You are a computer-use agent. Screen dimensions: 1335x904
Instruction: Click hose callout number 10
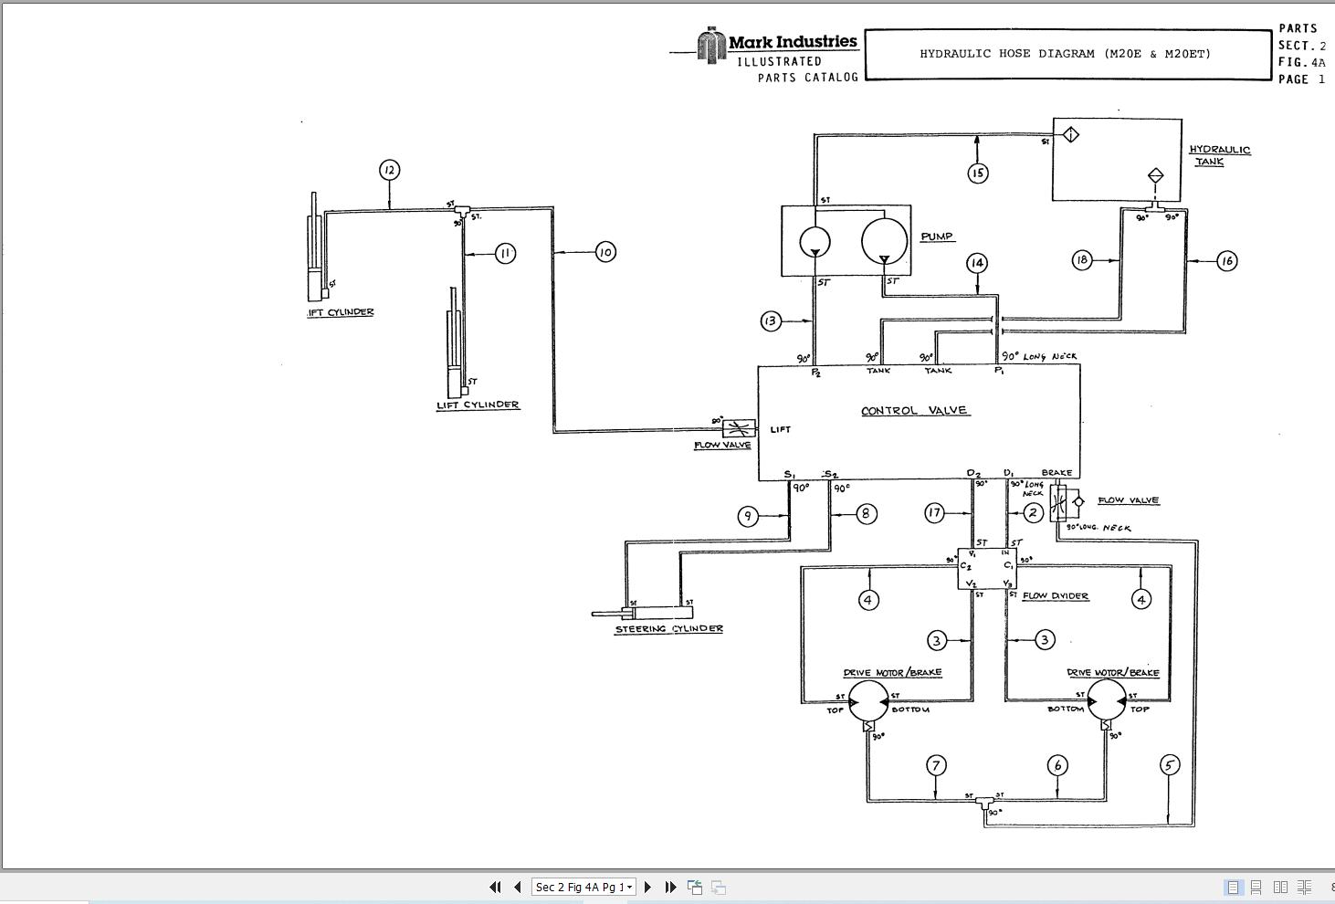(605, 252)
